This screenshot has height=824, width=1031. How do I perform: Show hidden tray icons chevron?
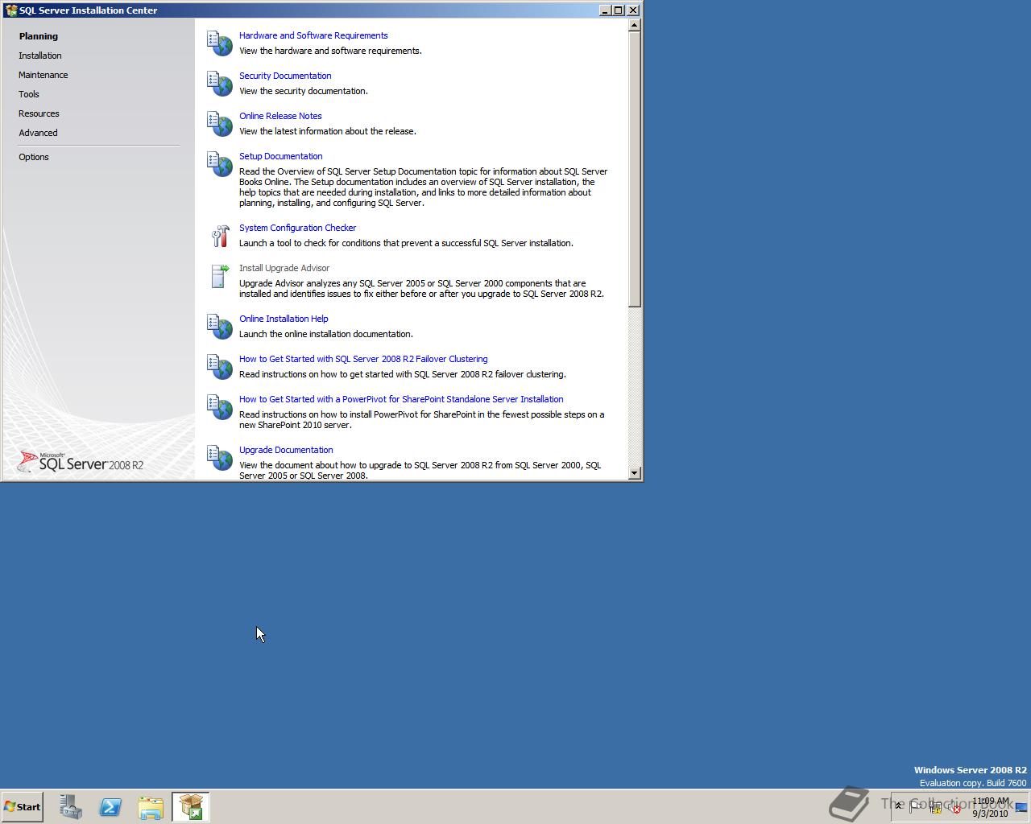tap(899, 806)
